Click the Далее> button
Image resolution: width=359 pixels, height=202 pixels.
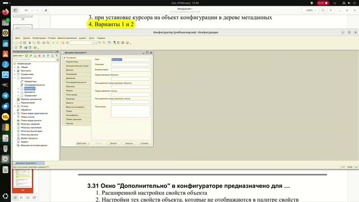113,144
